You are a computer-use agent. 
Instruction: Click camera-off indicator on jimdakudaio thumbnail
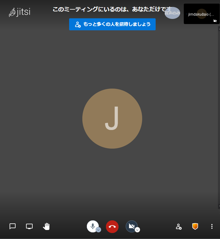coord(215,21)
